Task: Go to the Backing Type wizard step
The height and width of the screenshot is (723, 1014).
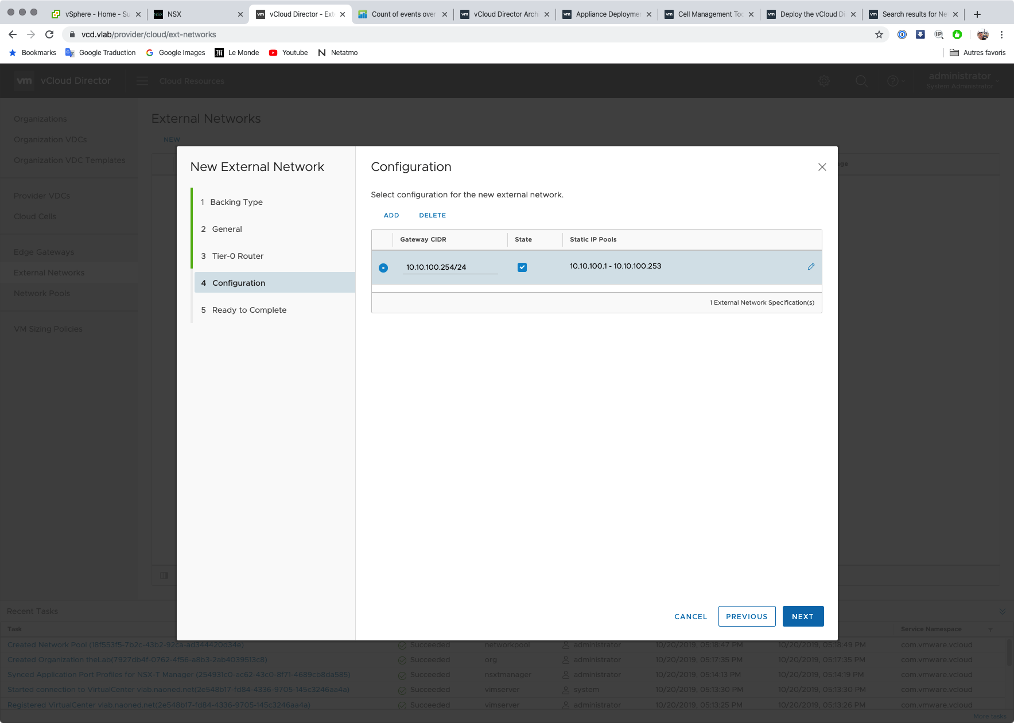Action: pos(236,202)
